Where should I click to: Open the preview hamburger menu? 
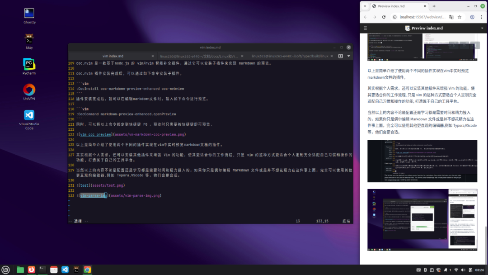(366, 28)
